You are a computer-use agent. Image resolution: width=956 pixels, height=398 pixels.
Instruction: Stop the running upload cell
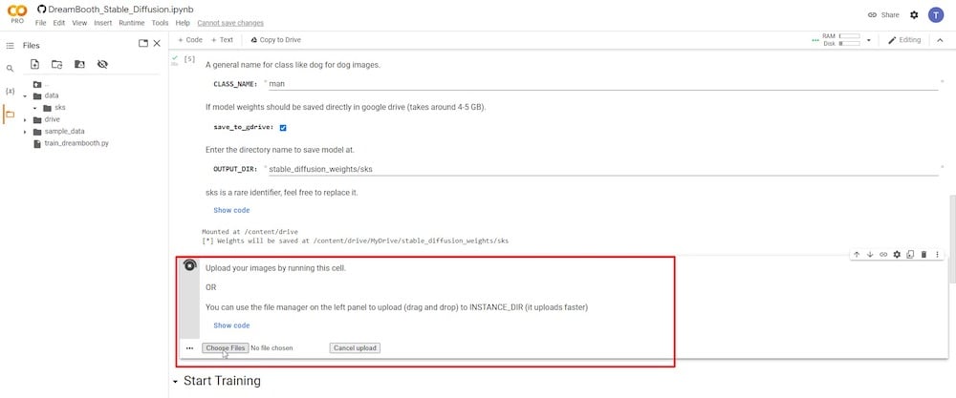click(x=189, y=265)
